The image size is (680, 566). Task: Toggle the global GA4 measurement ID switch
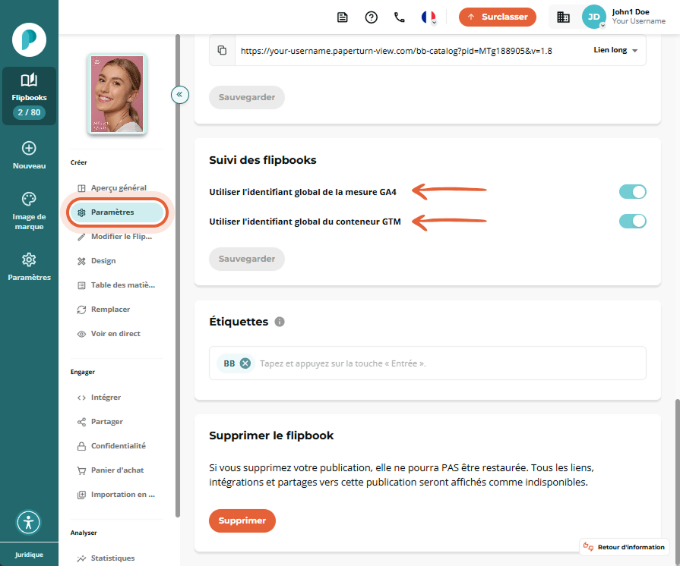[x=632, y=191]
